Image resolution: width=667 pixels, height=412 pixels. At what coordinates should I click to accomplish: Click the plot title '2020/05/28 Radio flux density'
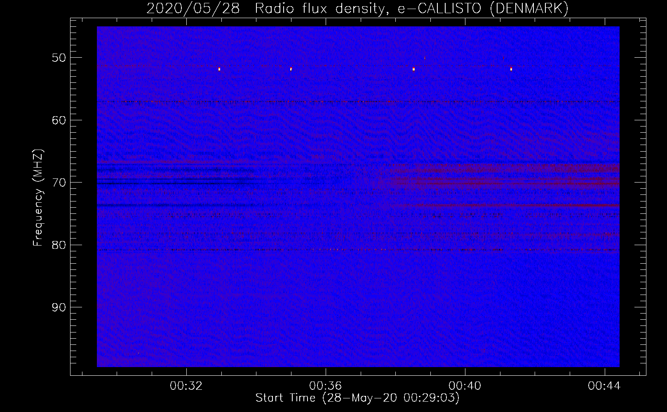[x=268, y=9]
